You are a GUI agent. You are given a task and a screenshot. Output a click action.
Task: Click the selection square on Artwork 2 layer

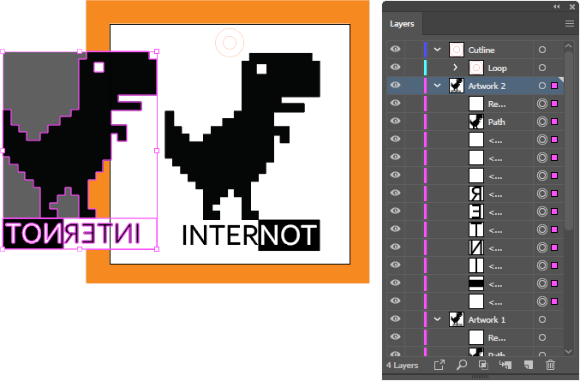pyautogui.click(x=554, y=86)
